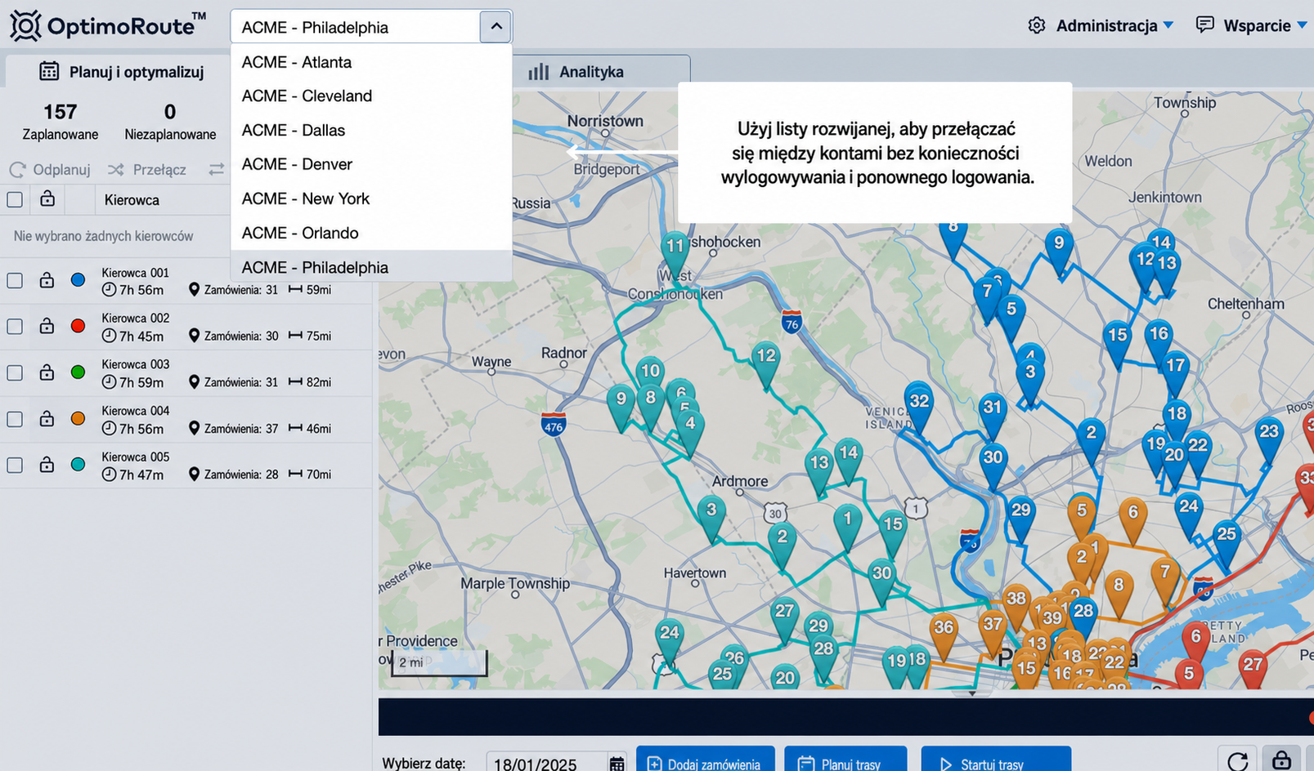Viewport: 1314px width, 771px height.
Task: Open the Administracja settings gear icon
Action: coord(1037,25)
